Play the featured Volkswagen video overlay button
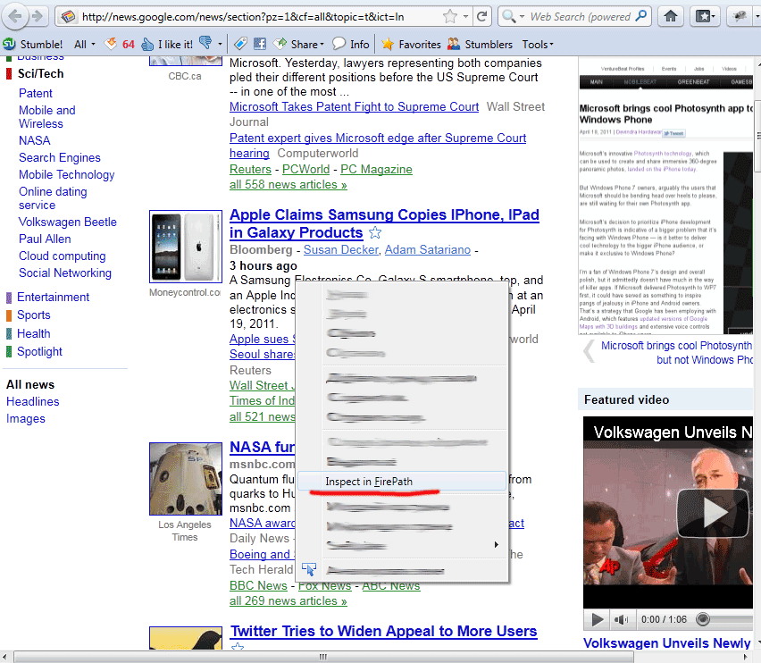This screenshot has height=663, width=761. pyautogui.click(x=713, y=513)
